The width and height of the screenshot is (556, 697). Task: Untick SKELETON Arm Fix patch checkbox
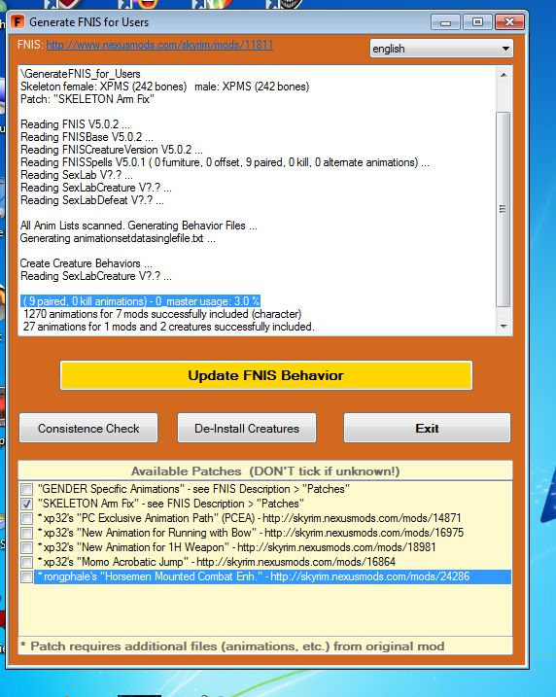[x=26, y=505]
